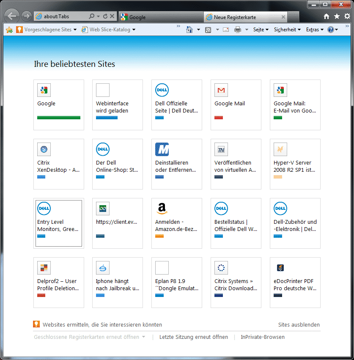This screenshot has width=354, height=360.
Task: Click the Amazon logo on Anmelden tile
Action: coord(162,209)
